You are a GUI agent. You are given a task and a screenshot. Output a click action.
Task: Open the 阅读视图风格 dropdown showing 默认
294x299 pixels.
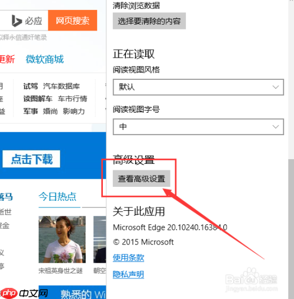coord(198,87)
